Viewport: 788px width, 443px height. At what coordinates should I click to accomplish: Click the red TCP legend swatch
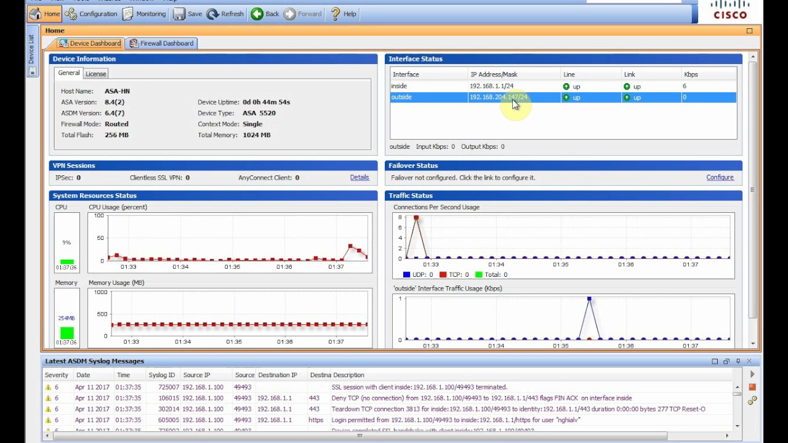coord(443,275)
